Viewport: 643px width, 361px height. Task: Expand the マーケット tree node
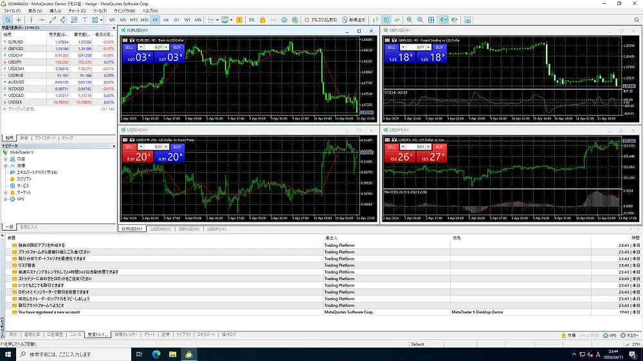point(6,192)
